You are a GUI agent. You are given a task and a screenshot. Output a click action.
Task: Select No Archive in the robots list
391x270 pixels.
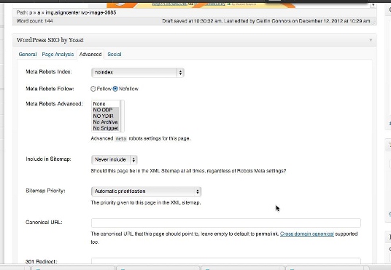coord(106,122)
